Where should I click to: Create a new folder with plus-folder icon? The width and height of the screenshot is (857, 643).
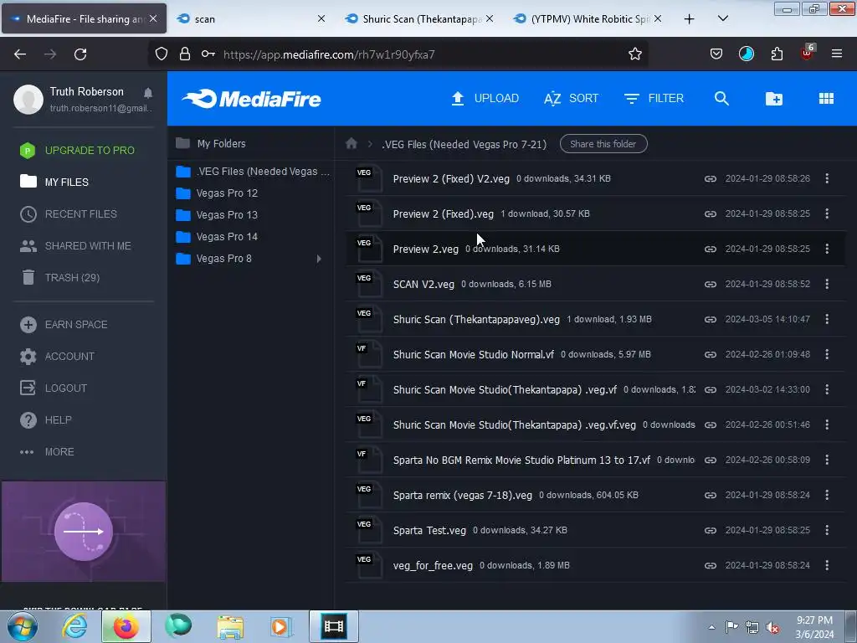774,99
